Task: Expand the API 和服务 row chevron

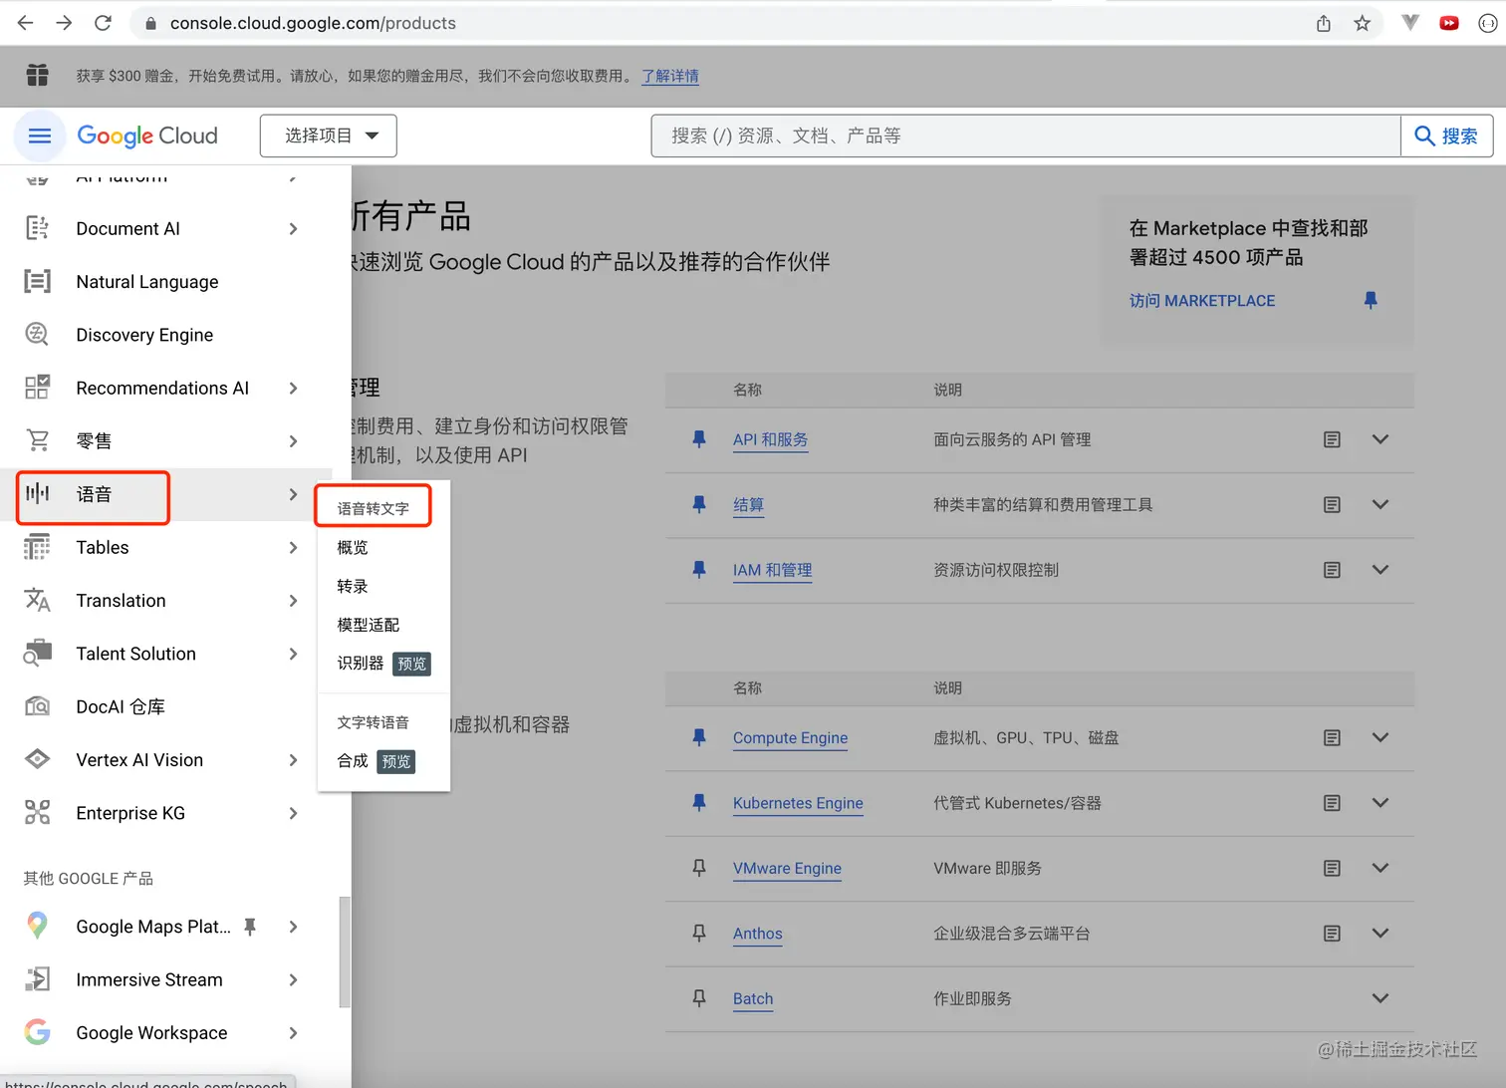Action: click(1380, 439)
